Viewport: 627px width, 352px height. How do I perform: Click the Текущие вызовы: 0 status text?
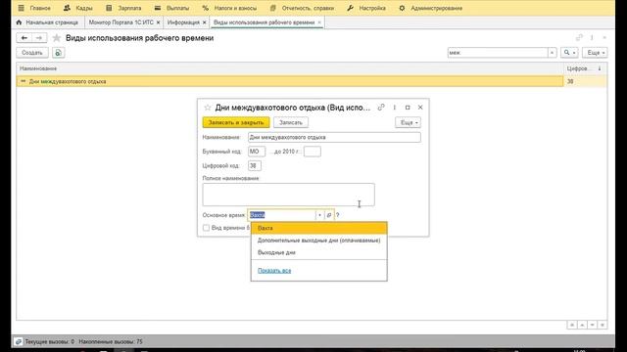50,341
